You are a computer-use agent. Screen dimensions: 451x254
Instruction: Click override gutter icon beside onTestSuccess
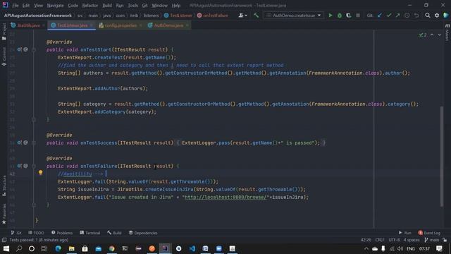(19, 143)
